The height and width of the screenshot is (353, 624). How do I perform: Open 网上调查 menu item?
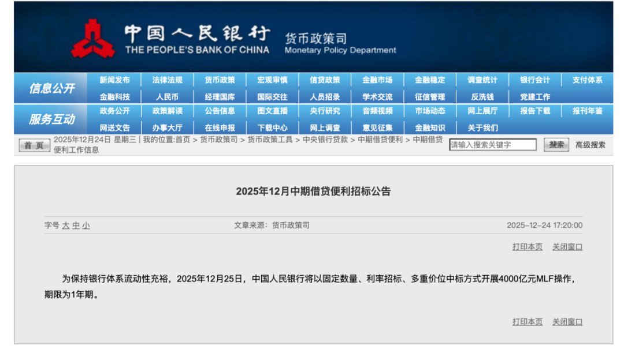(x=325, y=128)
